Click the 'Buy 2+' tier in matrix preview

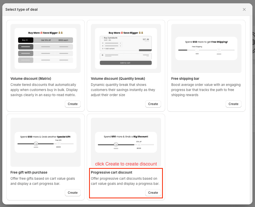click(26, 40)
